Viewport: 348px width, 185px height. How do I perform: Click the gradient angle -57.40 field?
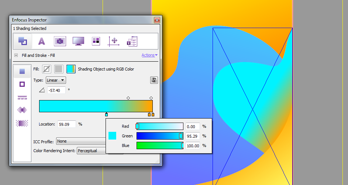click(x=56, y=90)
